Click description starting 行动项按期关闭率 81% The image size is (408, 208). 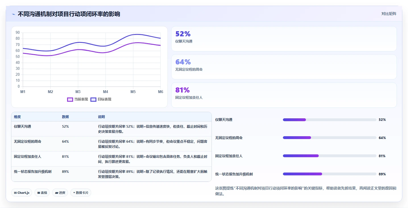[x=153, y=159]
